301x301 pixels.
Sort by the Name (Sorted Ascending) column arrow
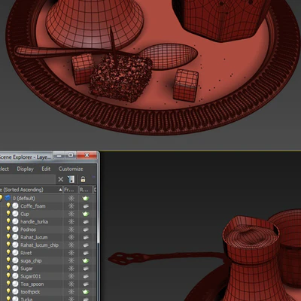point(60,190)
